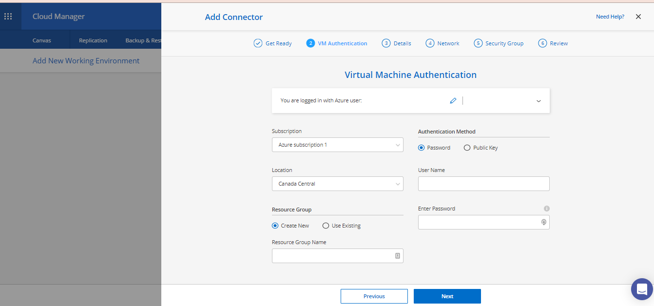The height and width of the screenshot is (306, 654).
Task: Open the Location dropdown showing Canada Central
Action: [x=337, y=184]
